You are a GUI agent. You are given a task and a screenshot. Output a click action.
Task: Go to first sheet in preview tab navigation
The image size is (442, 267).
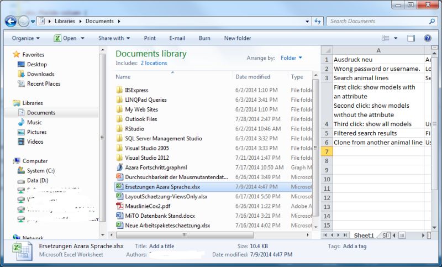(325, 235)
